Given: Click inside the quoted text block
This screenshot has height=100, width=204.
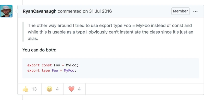Looking at the screenshot, I should 110,32.
